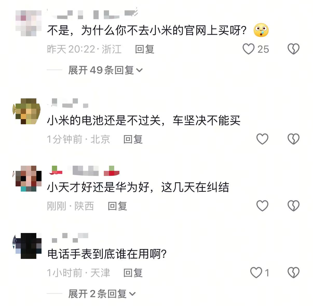
Task: Like the comment about Xiaomi official website
Action: coord(248,49)
